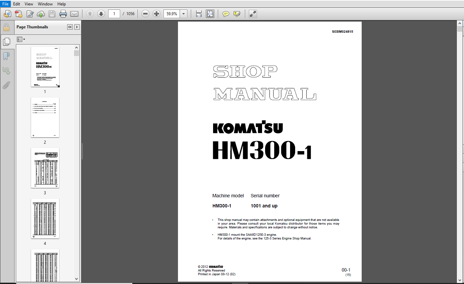This screenshot has width=464, height=284.
Task: Open the Attachments paperclip panel
Action: point(6,85)
